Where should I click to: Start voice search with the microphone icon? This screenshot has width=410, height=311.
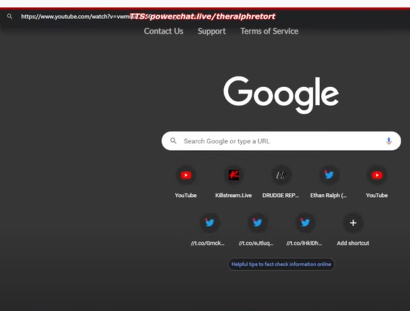pos(389,141)
